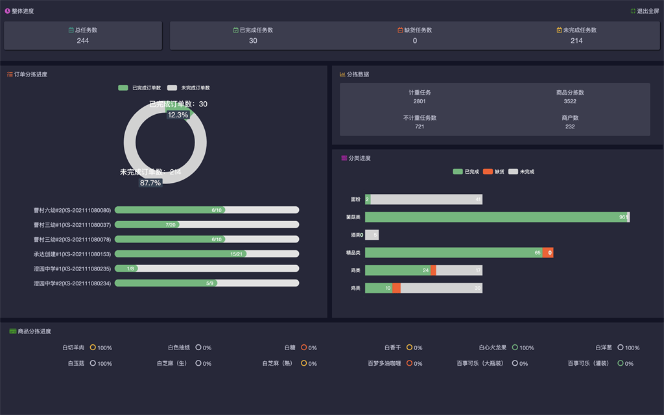Viewport: 664px width, 415px height.
Task: Click the clock icon beside 整体进度
Action: coord(7,11)
